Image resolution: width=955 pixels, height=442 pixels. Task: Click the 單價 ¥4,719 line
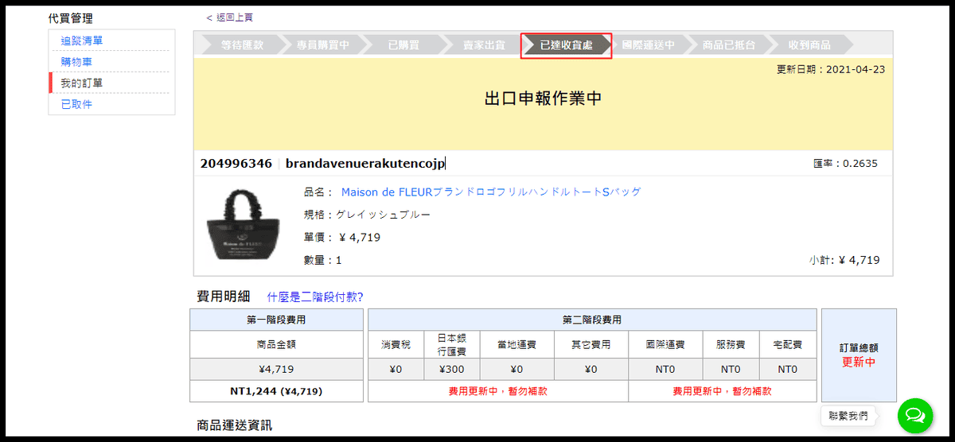pos(342,237)
